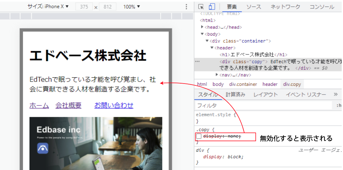
Task: Click the element.style rule text
Action: click(x=213, y=114)
